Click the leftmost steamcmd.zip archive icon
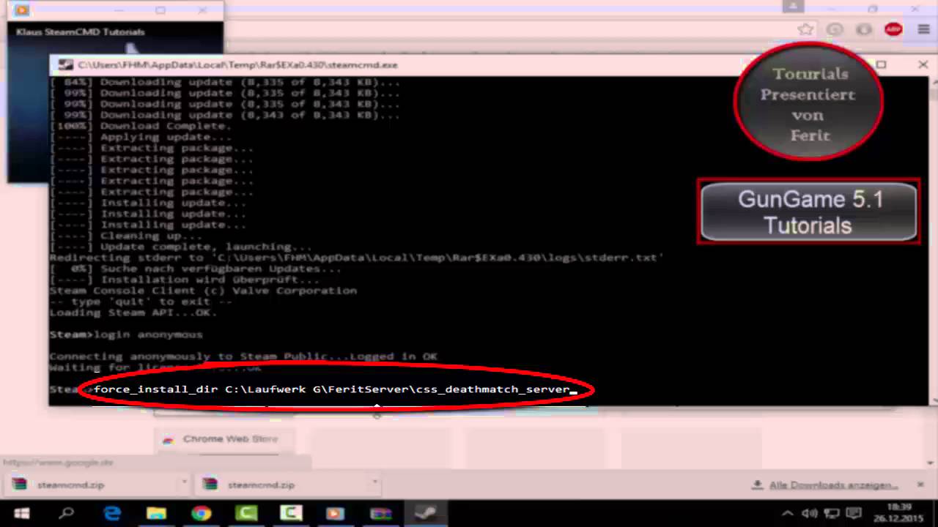Viewport: 938px width, 527px height. 20,484
